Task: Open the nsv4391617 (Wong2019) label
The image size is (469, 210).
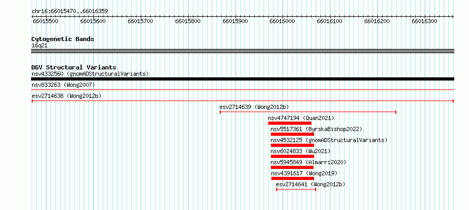Action: click(304, 173)
